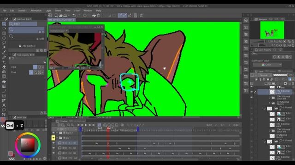The height and width of the screenshot is (165, 295).
Task: Select the Lasso selection tool
Action: pyautogui.click(x=4, y=43)
